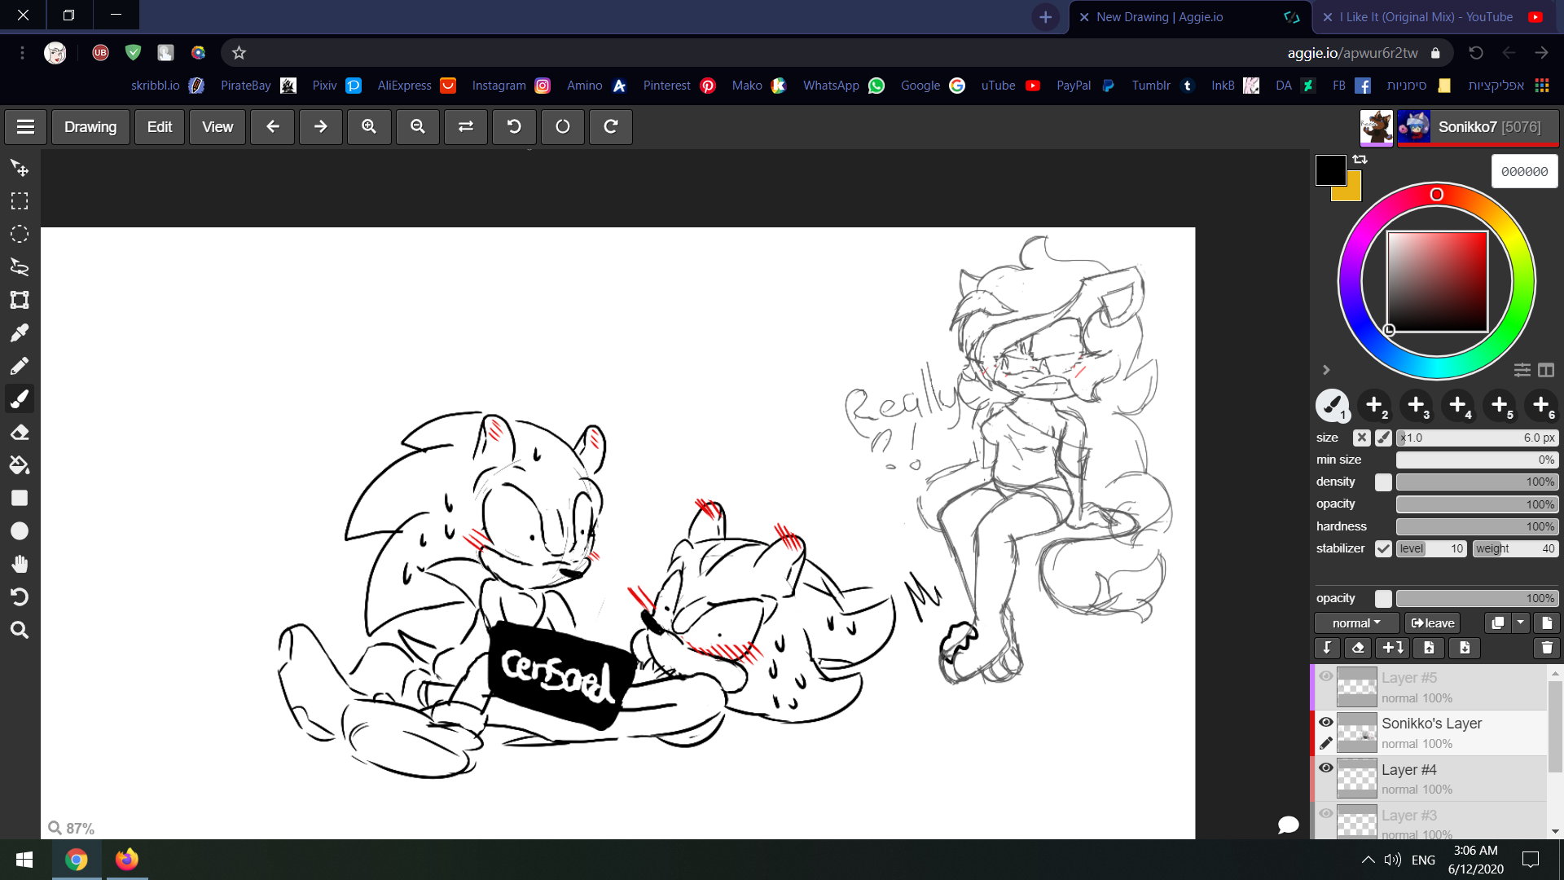Click the leave layer button

[x=1433, y=623]
